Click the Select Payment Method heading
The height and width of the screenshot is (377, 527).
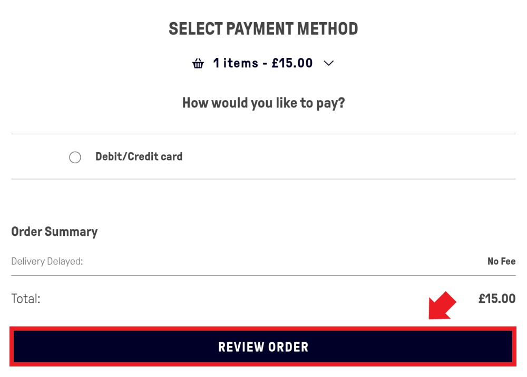pyautogui.click(x=263, y=29)
